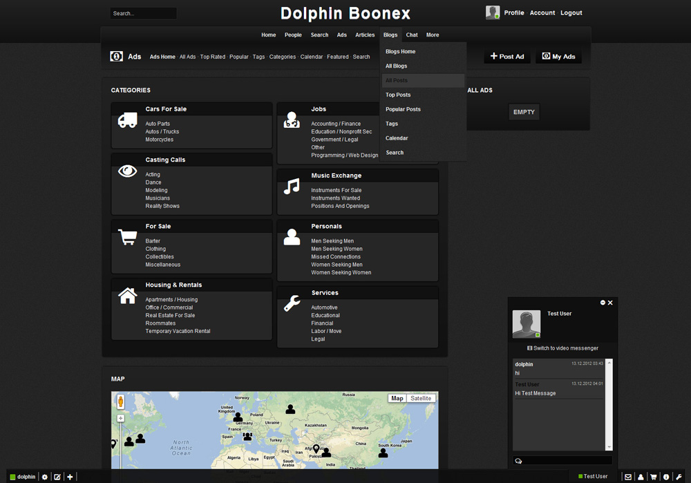Click Test User tab in bottom bar
Viewport: 691px width, 483px height.
593,476
